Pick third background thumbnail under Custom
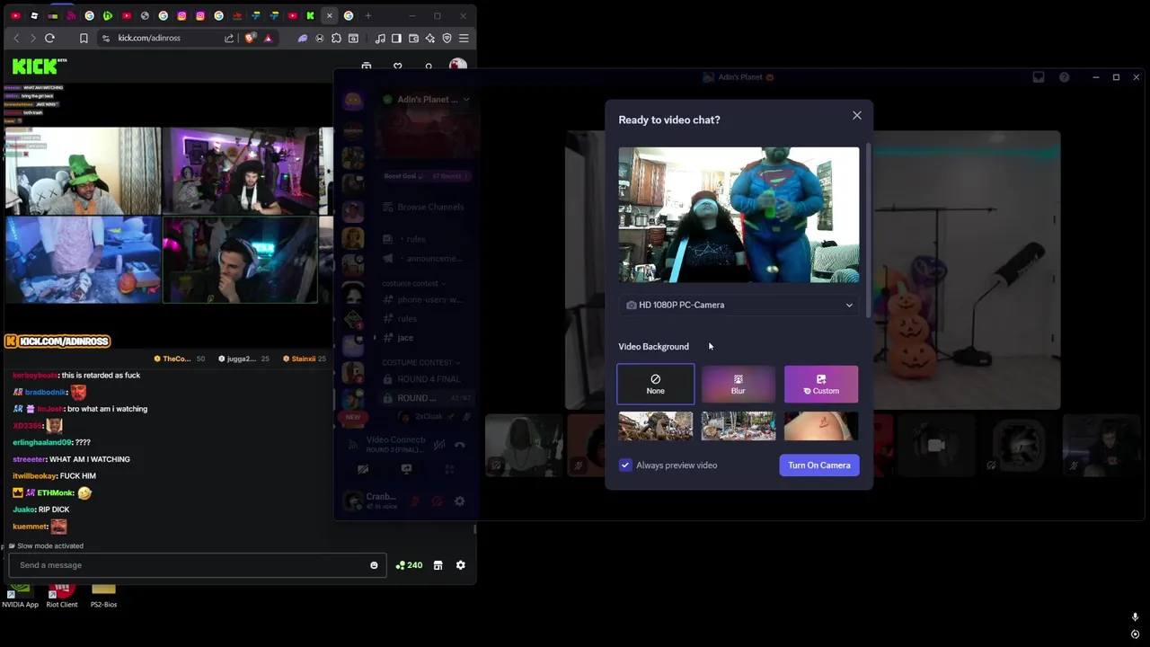1150x647 pixels. (x=821, y=426)
